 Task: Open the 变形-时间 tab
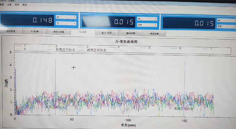coord(59,32)
